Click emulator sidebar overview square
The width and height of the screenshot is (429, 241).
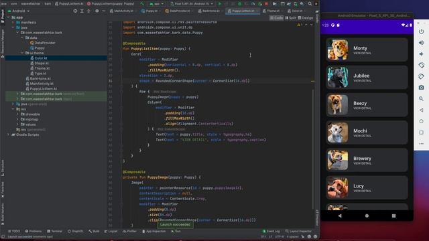[x=422, y=133]
